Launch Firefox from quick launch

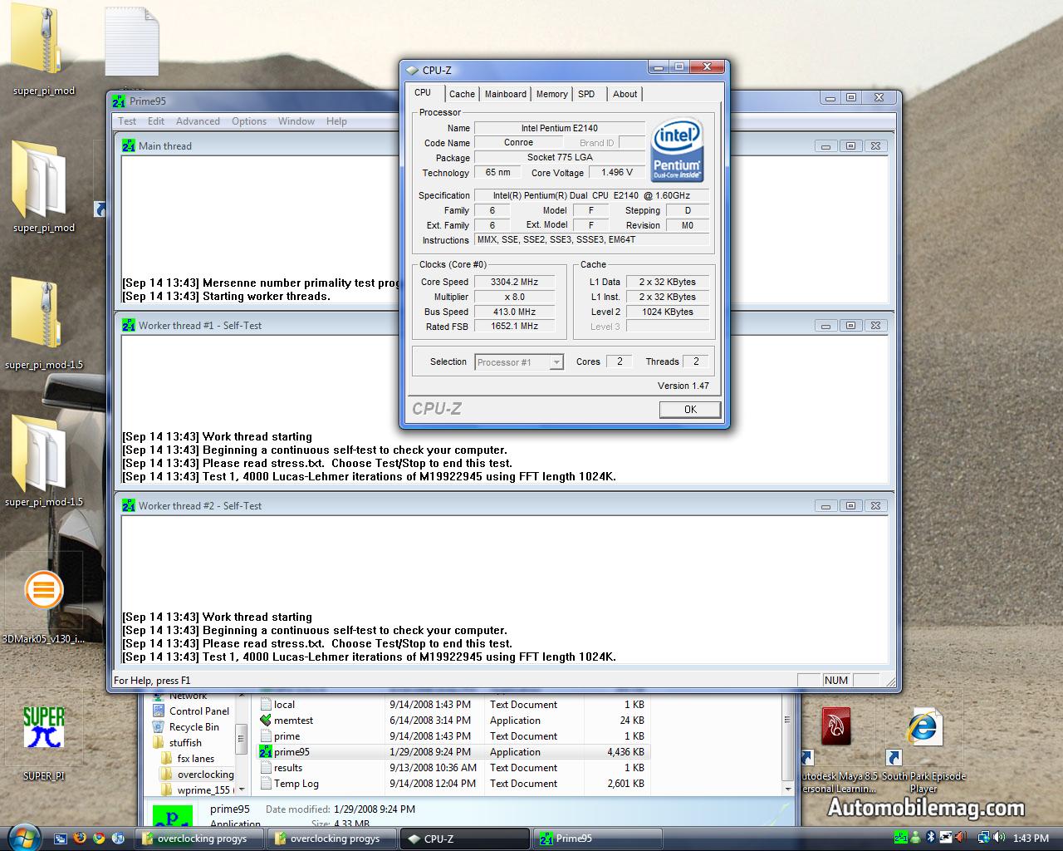point(80,839)
